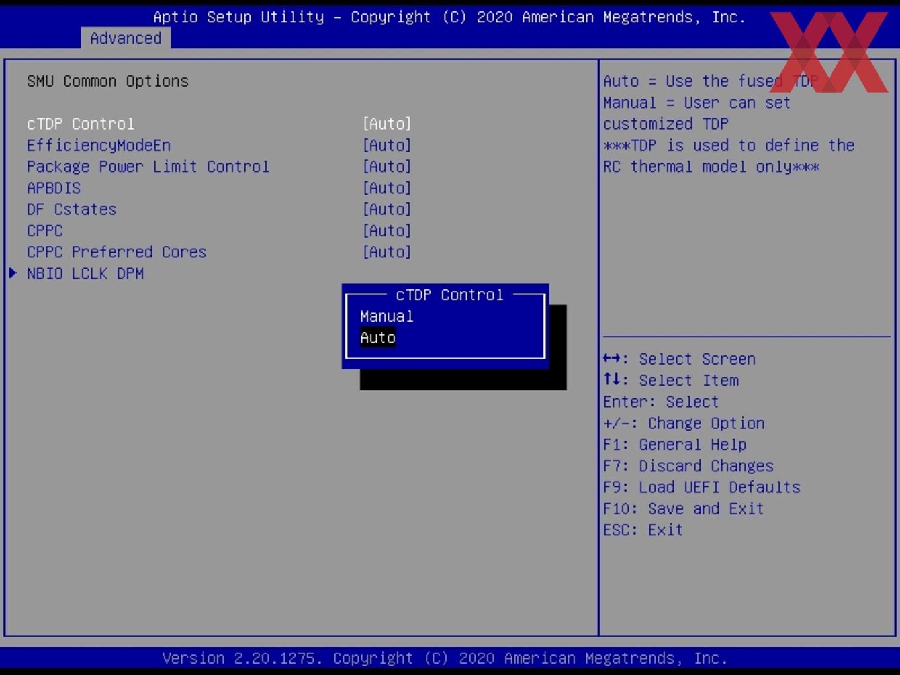This screenshot has height=675, width=900.
Task: Click the ESC: Exit hint
Action: click(x=643, y=530)
